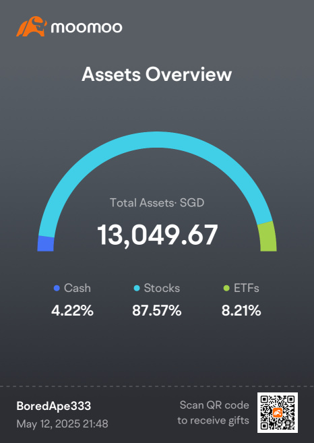The image size is (314, 443).
Task: Click the QR code image
Action: tap(278, 413)
